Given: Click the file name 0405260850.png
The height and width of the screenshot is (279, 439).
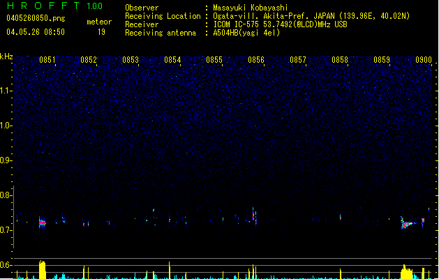Looking at the screenshot, I should (36, 18).
